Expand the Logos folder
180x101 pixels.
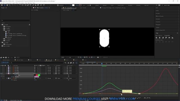pyautogui.click(x=4, y=32)
